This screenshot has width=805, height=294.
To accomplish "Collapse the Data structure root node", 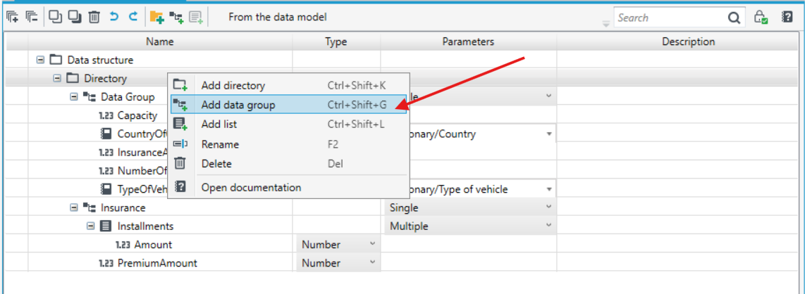I will (x=40, y=60).
